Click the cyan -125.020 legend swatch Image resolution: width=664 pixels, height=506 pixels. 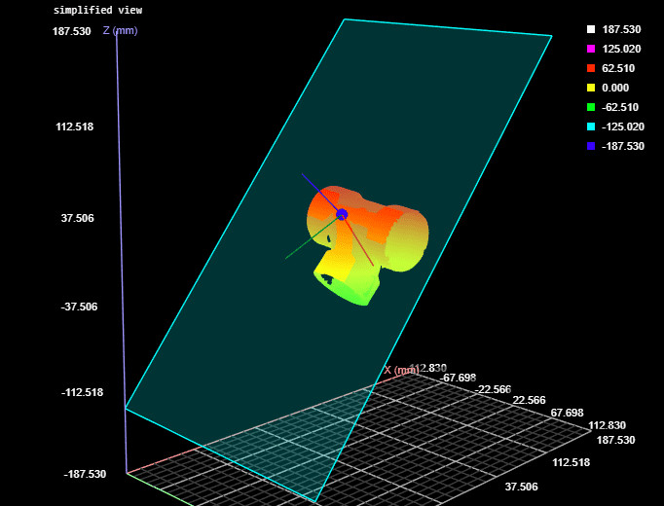point(591,126)
